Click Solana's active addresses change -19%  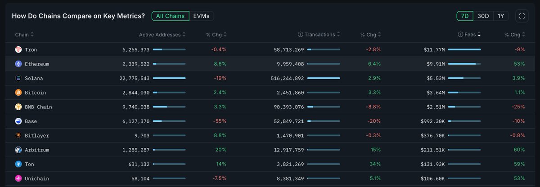coord(220,78)
